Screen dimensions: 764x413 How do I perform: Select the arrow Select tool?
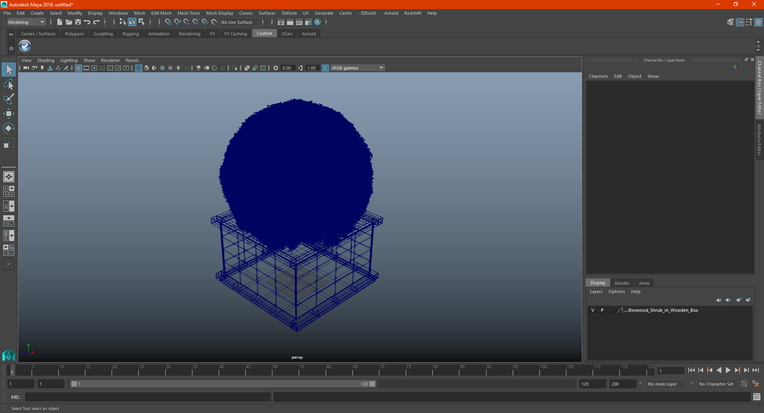(x=9, y=69)
